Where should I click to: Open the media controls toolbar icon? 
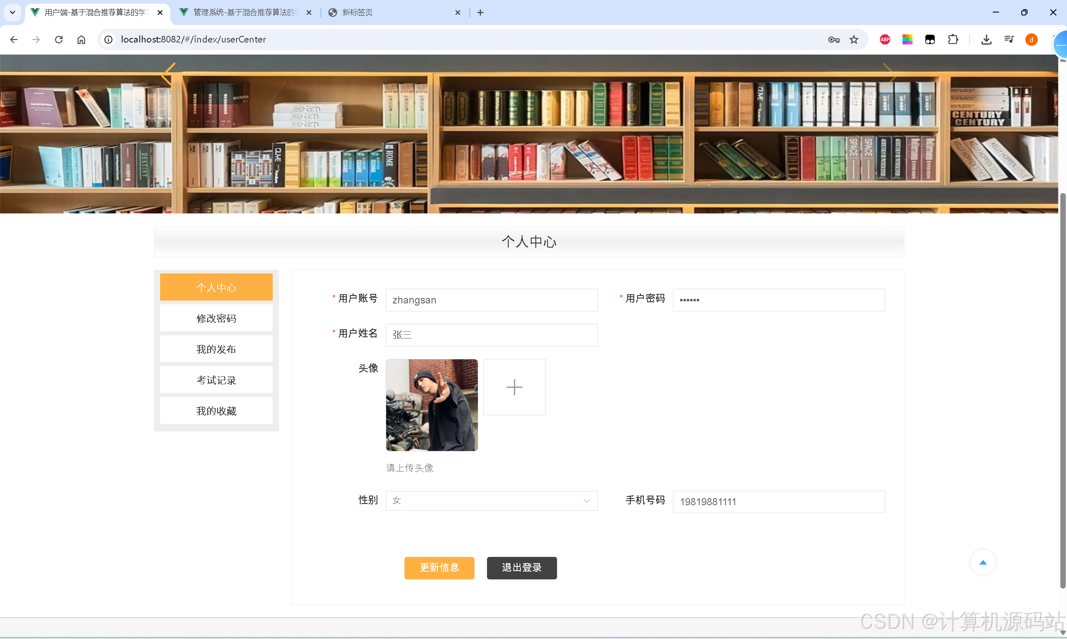pyautogui.click(x=1009, y=39)
